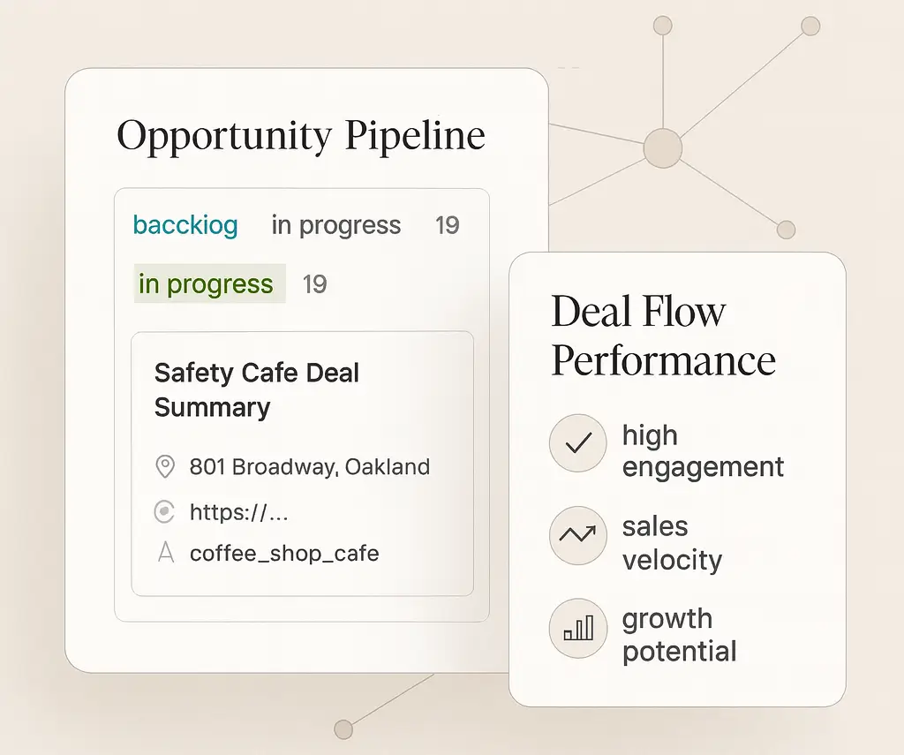Switch to the bacckiog tab
Screen dimensions: 904x755
185,225
